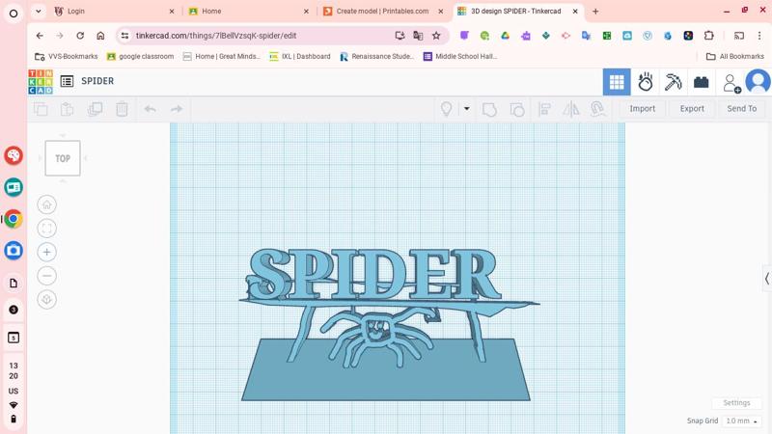Open the ChromeOS launcher circle button

coord(14,14)
